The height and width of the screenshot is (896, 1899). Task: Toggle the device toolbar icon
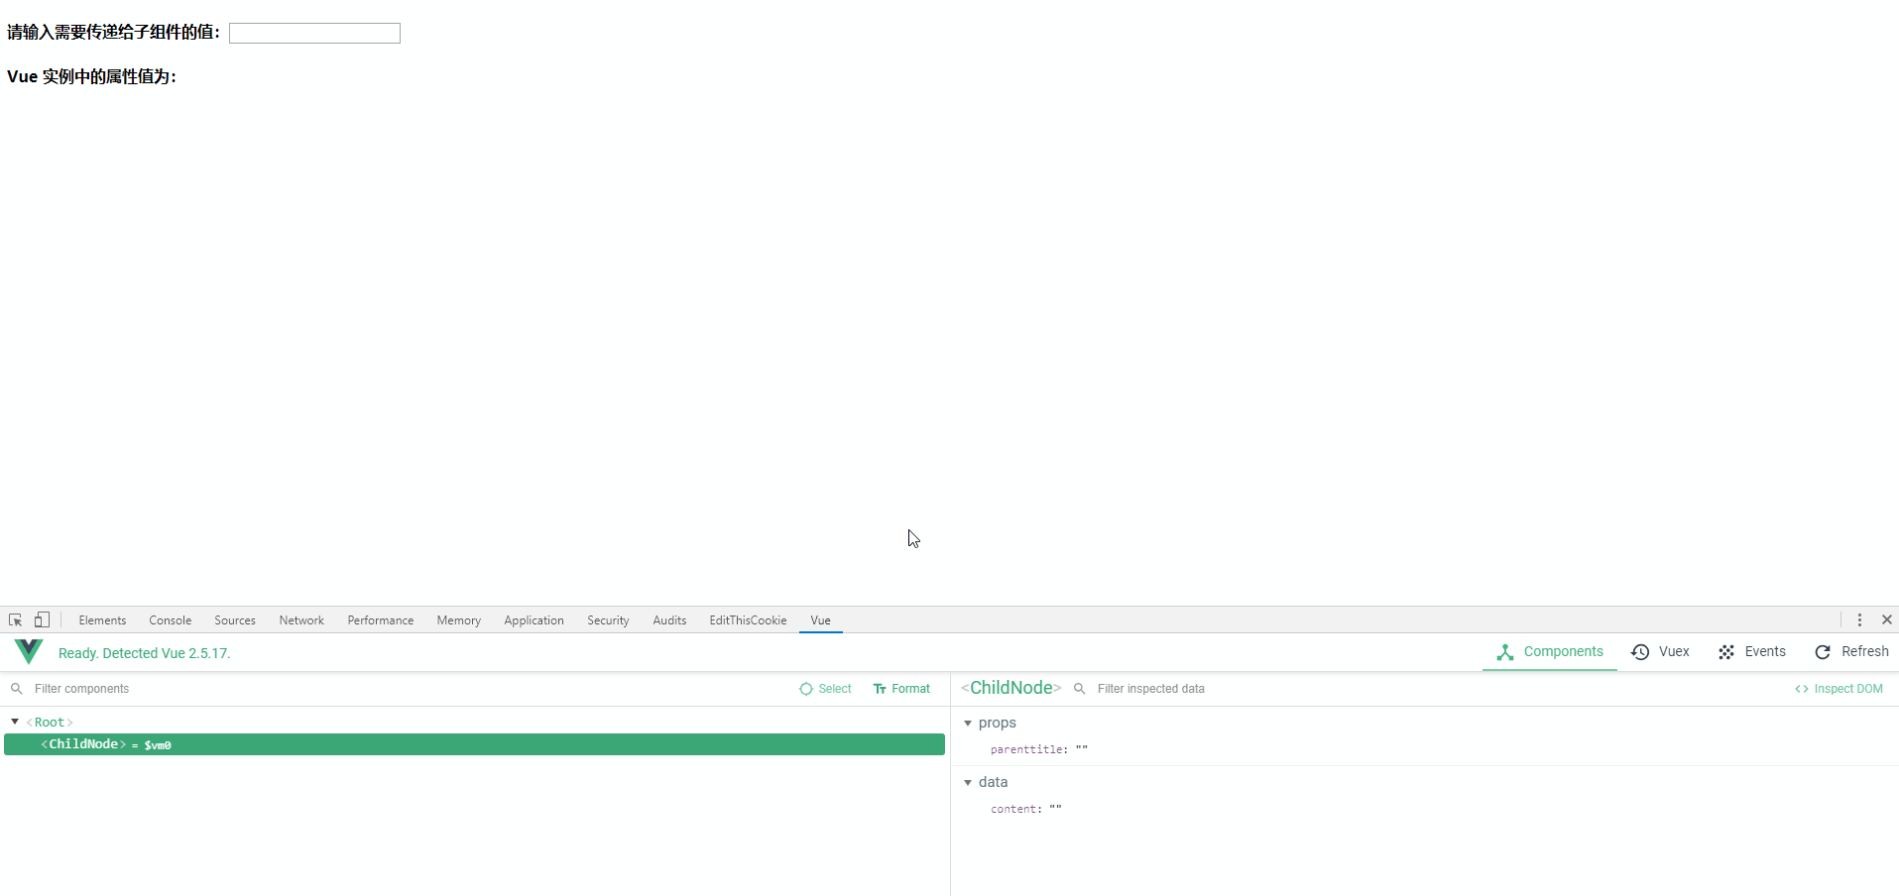pyautogui.click(x=42, y=620)
